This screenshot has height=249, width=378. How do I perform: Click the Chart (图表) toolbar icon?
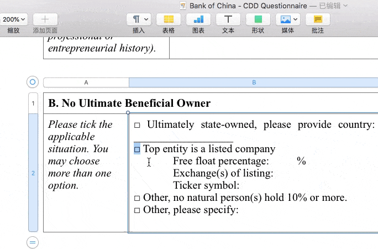tap(198, 19)
